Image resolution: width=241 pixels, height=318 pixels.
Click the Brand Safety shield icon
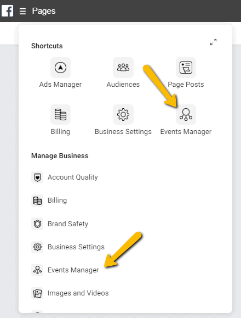37,224
